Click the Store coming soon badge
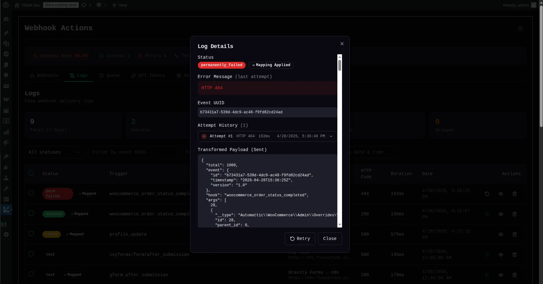This screenshot has height=284, width=543. coord(61,5)
